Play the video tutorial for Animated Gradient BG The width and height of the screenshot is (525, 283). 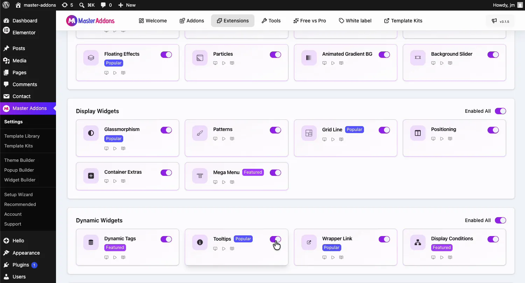(x=333, y=63)
